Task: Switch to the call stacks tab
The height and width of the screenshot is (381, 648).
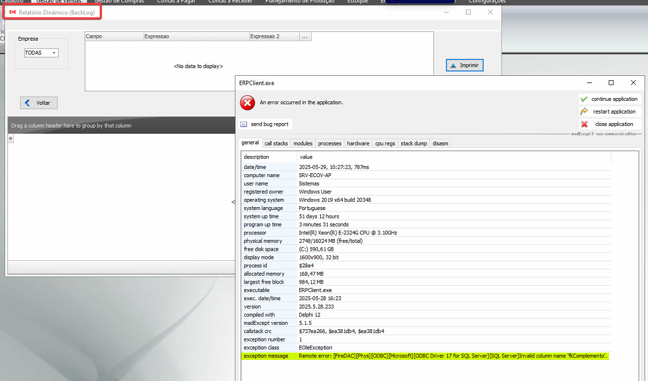Action: coord(276,143)
